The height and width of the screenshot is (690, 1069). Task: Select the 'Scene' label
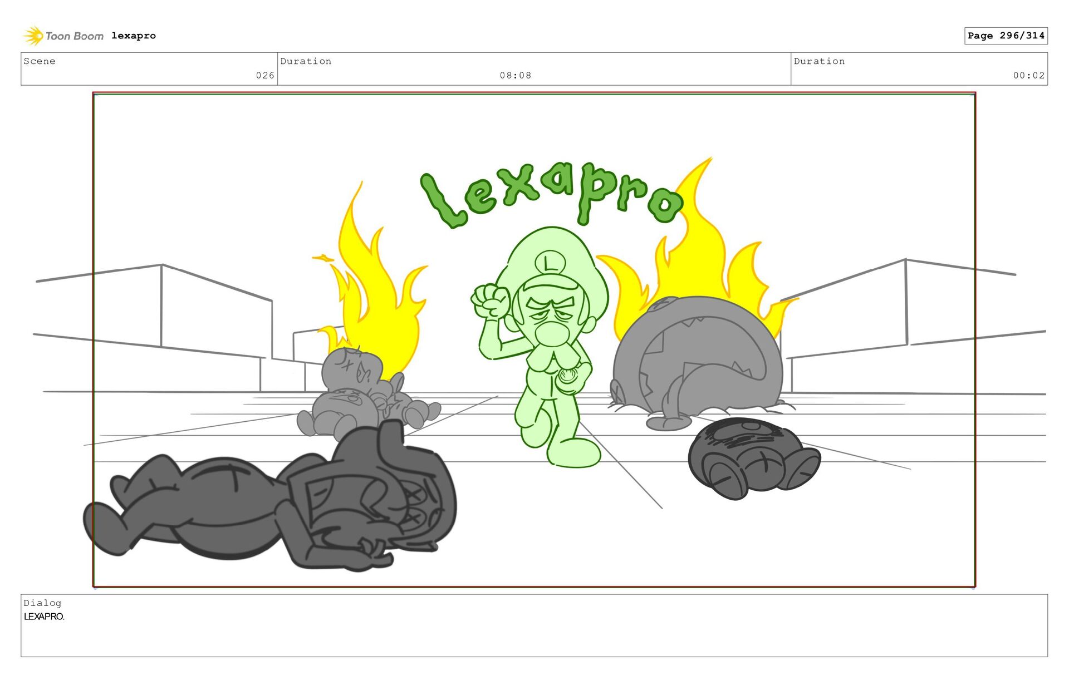click(x=40, y=61)
